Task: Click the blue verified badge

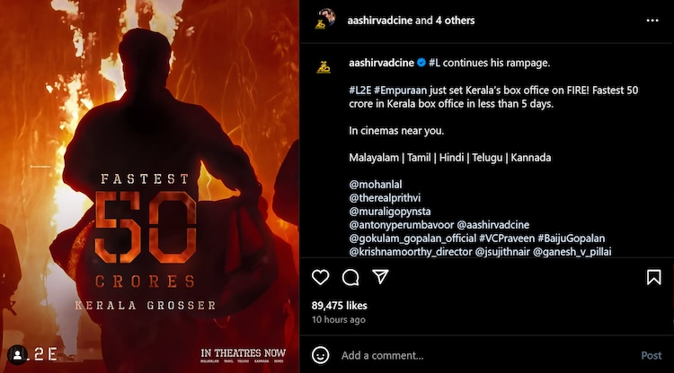Action: click(x=421, y=63)
